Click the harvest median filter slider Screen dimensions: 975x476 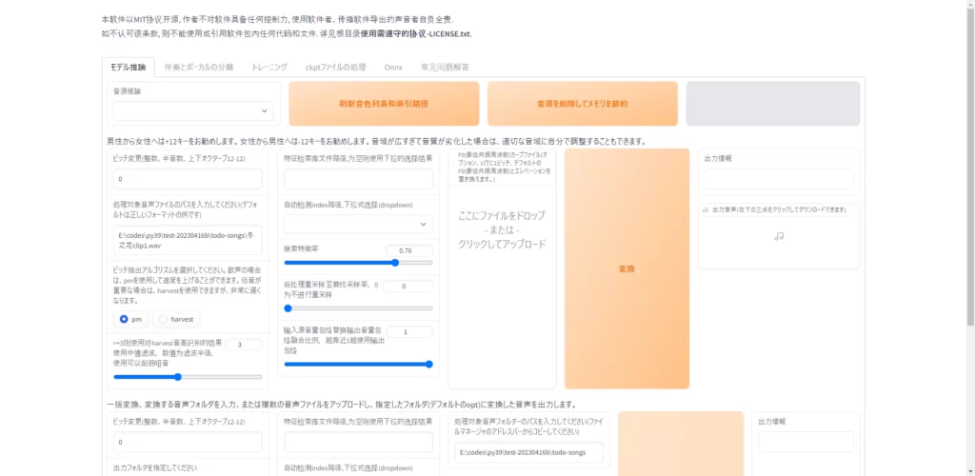pyautogui.click(x=188, y=377)
